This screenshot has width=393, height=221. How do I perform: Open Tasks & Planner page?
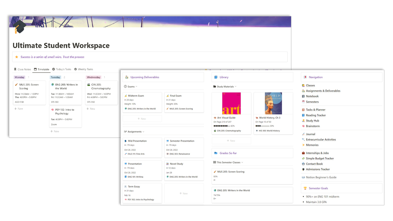315,110
